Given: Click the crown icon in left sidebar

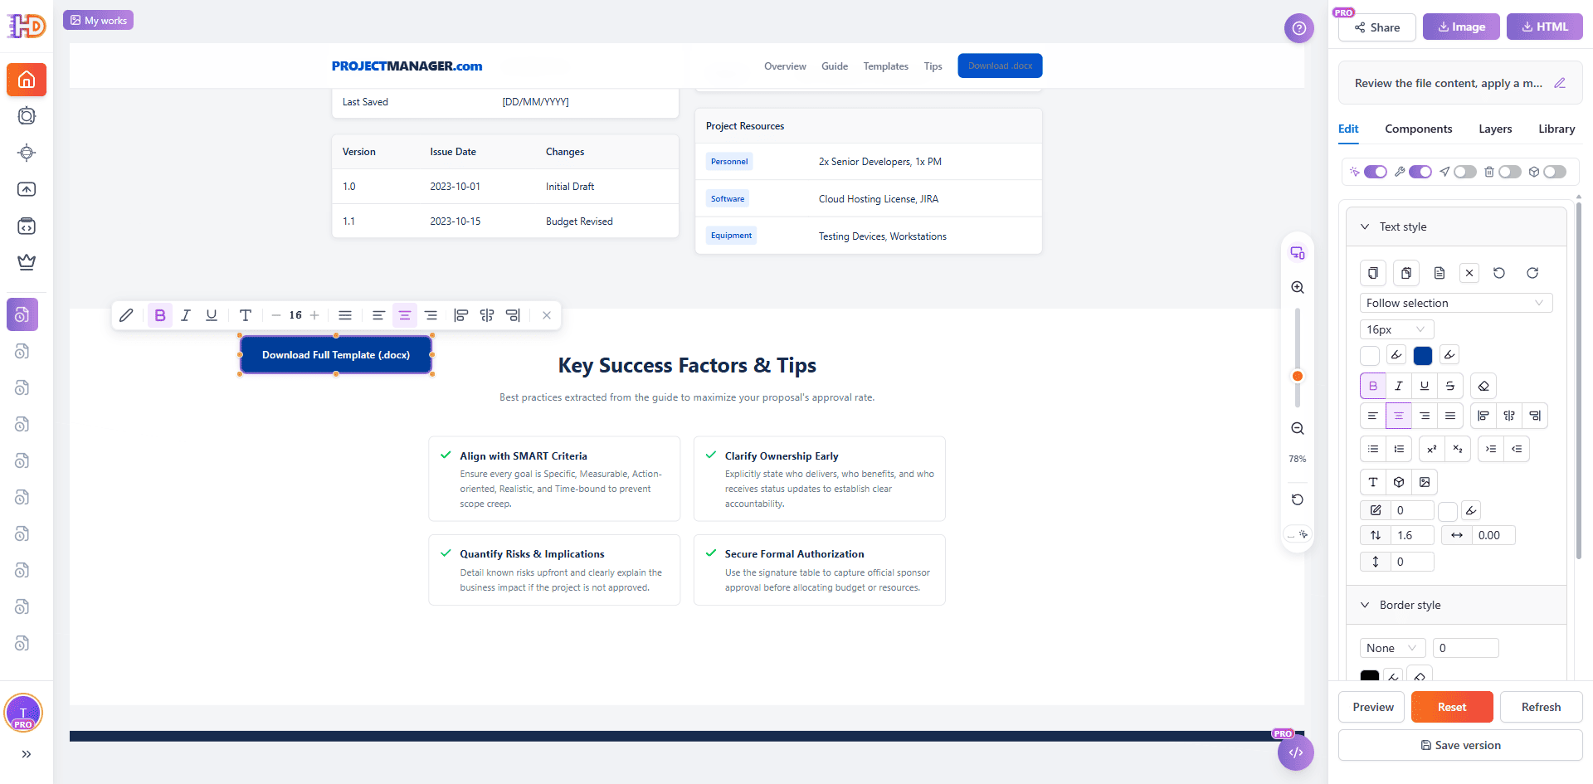Looking at the screenshot, I should coord(27,262).
